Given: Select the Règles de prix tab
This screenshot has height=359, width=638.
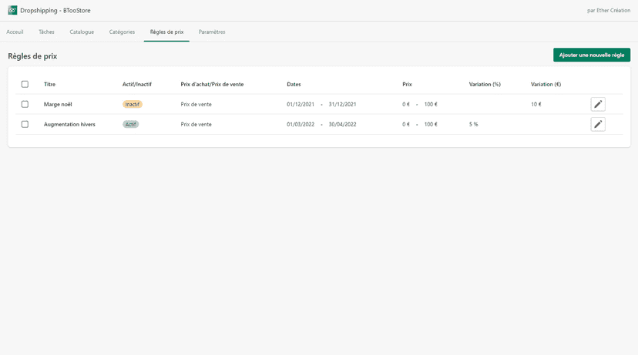Looking at the screenshot, I should 167,32.
